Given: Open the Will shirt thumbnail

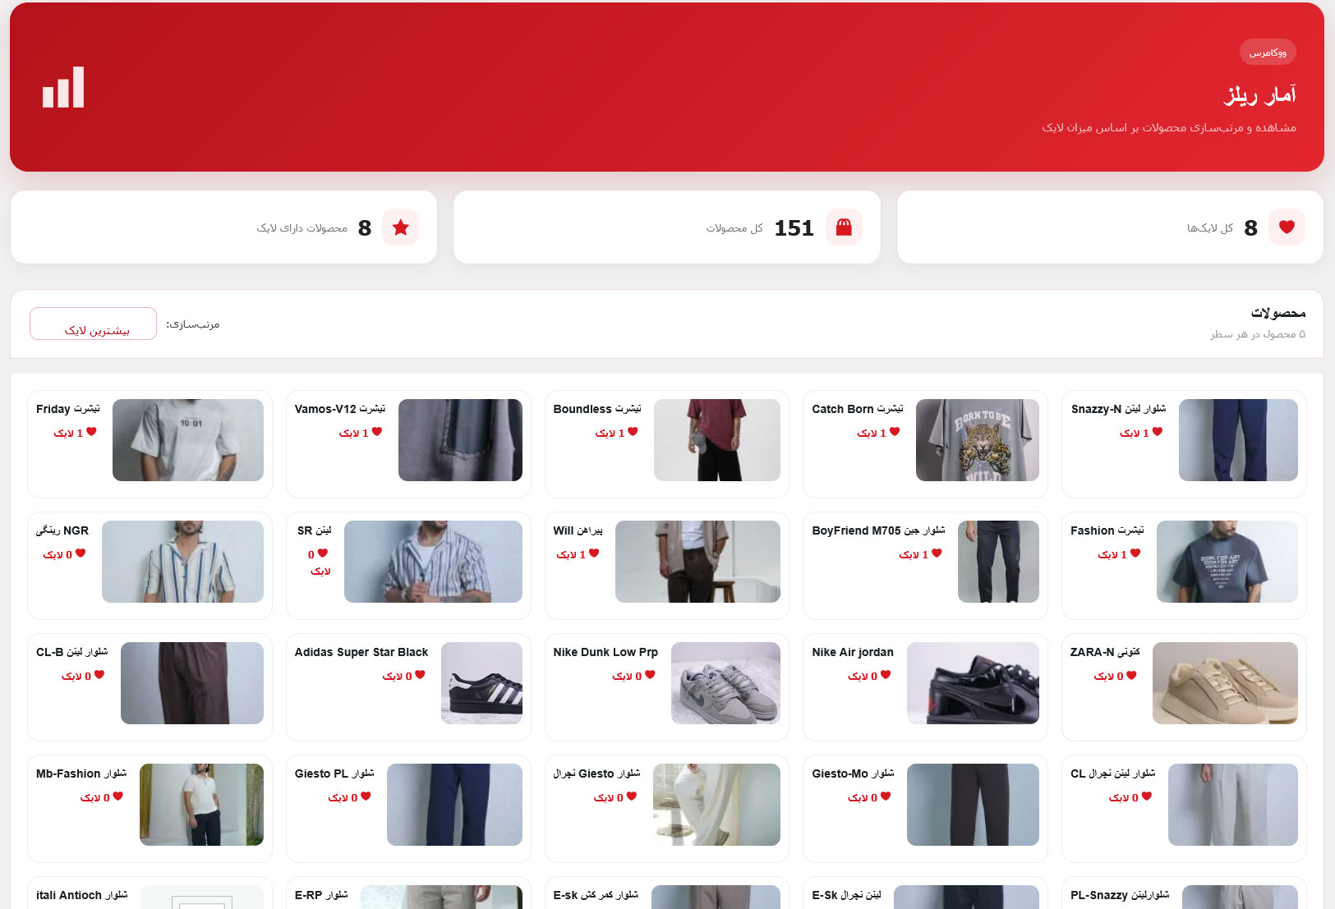Looking at the screenshot, I should [x=697, y=562].
